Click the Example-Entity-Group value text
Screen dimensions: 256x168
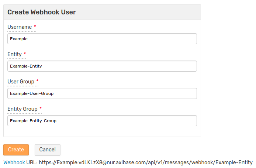pos(33,121)
